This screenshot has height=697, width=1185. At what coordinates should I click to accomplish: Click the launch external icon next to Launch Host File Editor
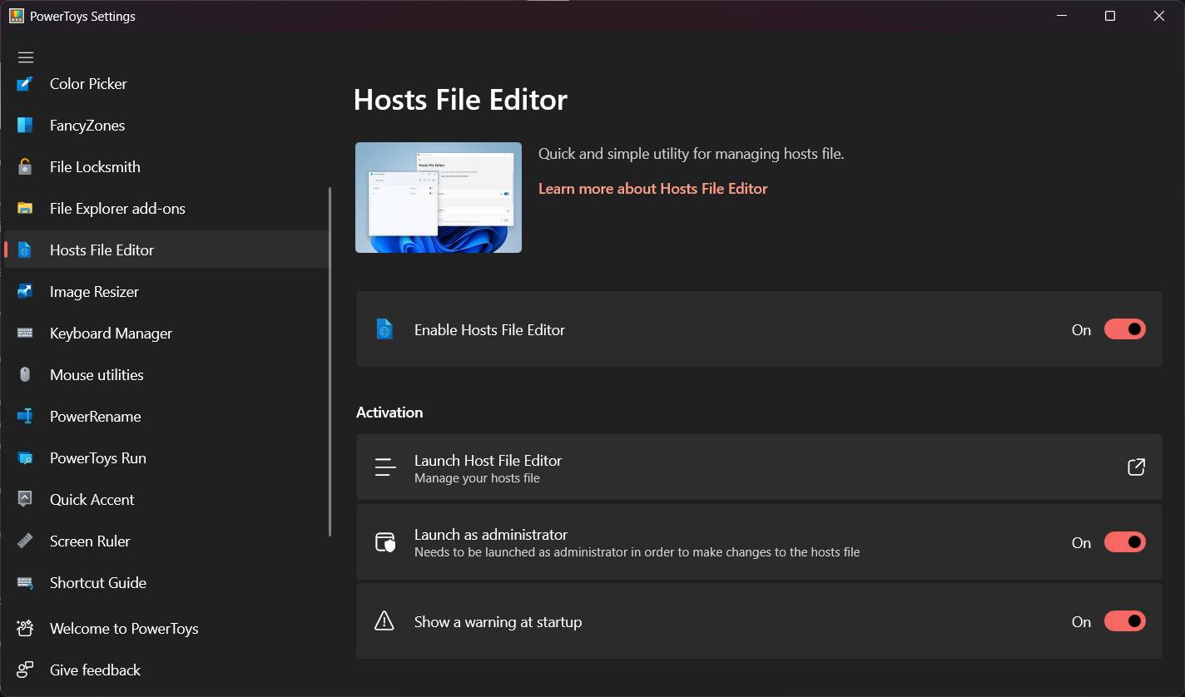point(1136,467)
